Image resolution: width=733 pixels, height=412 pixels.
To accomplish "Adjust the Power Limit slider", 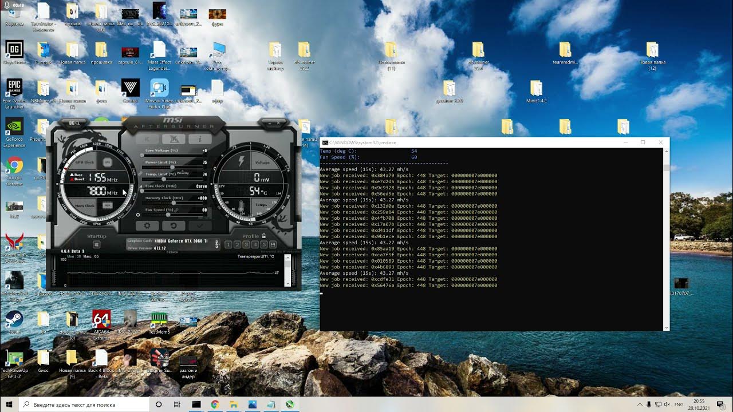I will click(173, 167).
